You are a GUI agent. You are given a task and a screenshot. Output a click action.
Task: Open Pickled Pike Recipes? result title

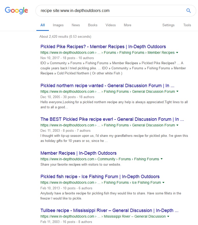103,47
